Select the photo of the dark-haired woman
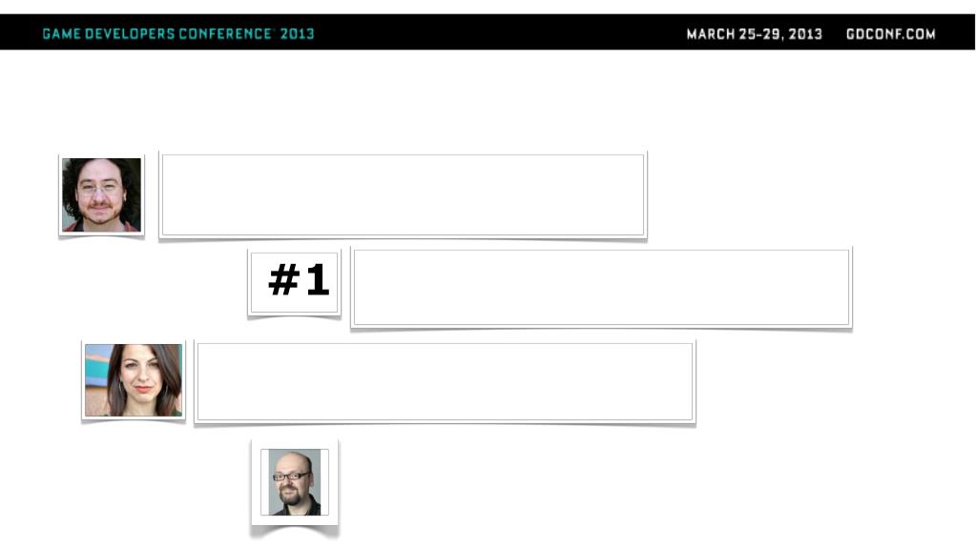 (134, 380)
